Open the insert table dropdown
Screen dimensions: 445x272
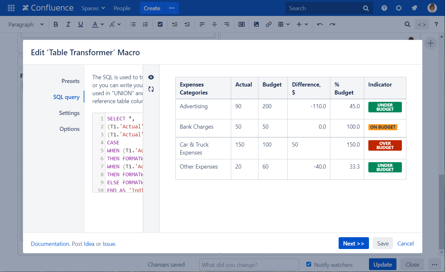pos(284,24)
